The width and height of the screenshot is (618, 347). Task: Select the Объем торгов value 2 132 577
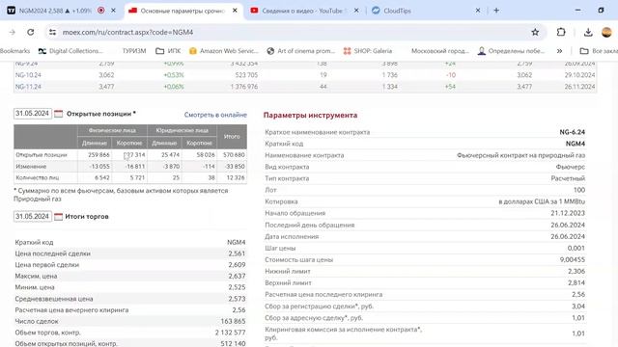pyautogui.click(x=230, y=333)
